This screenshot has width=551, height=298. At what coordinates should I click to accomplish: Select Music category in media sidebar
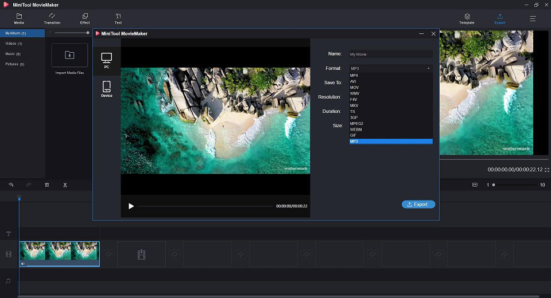coord(13,54)
